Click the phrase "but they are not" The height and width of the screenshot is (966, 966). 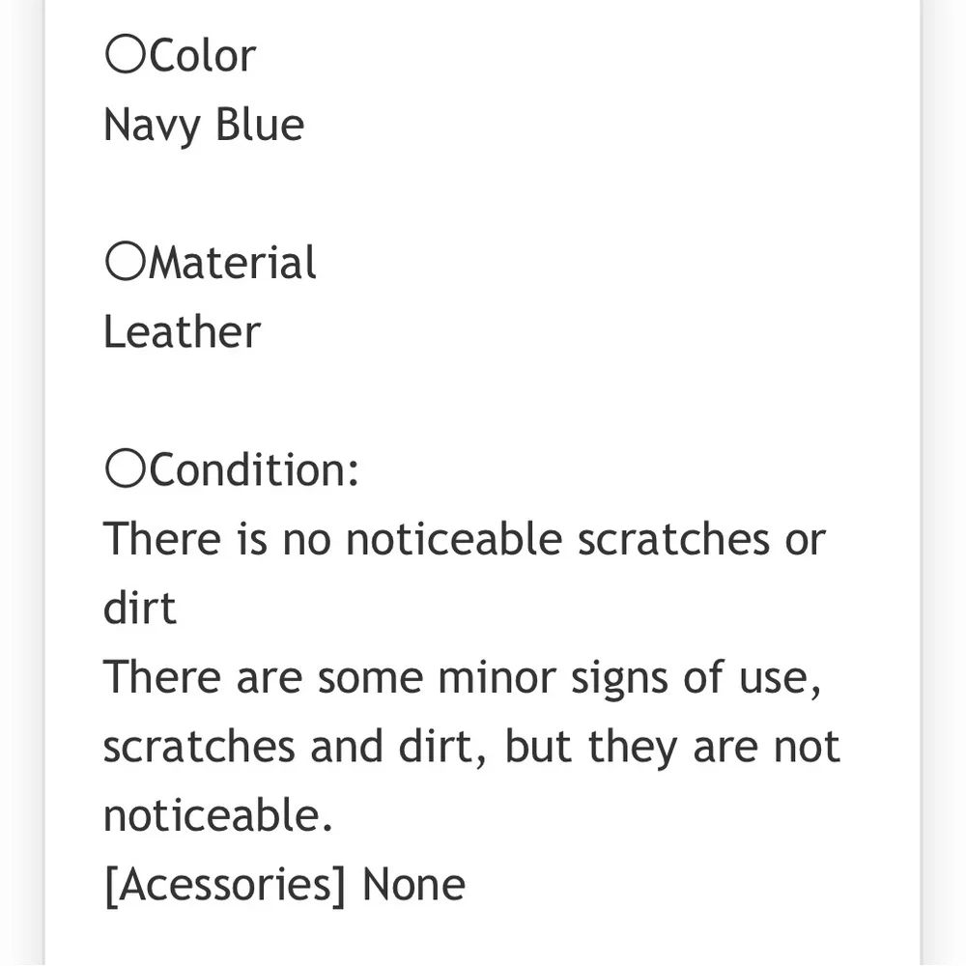click(x=672, y=747)
